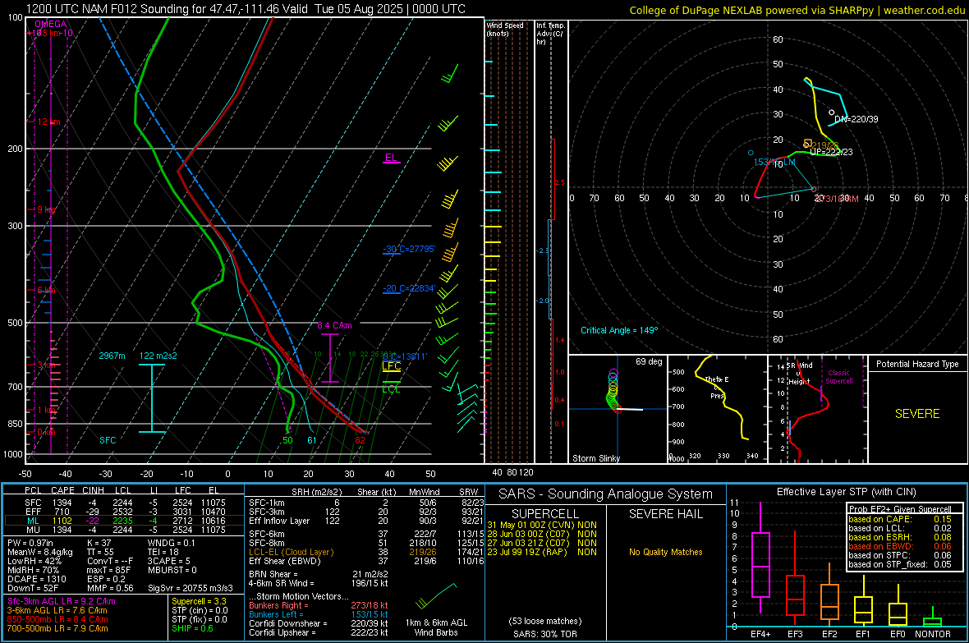Click the 'Corfidi Downshear' storm motion line
The height and width of the screenshot is (643, 969).
coord(319,623)
